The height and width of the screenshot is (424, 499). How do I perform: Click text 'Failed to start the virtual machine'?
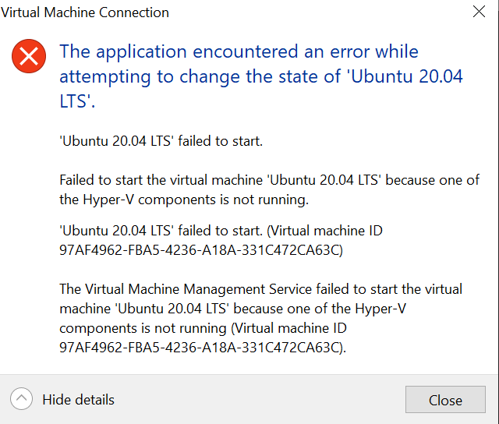click(161, 180)
